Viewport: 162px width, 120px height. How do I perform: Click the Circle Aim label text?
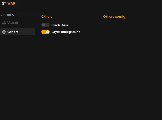(60, 25)
